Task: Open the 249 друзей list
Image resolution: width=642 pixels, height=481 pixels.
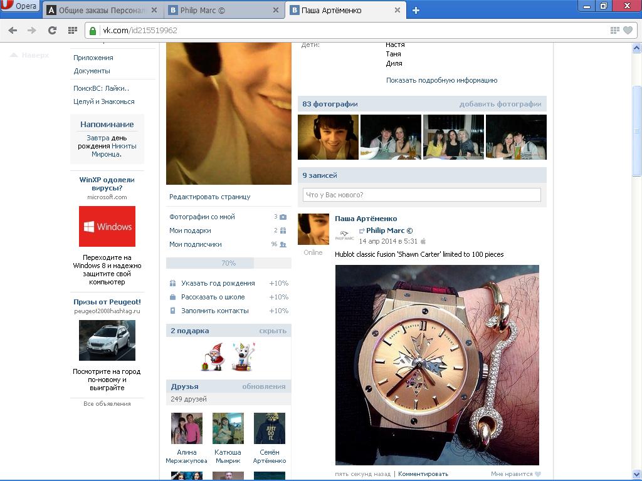Action: (x=188, y=399)
